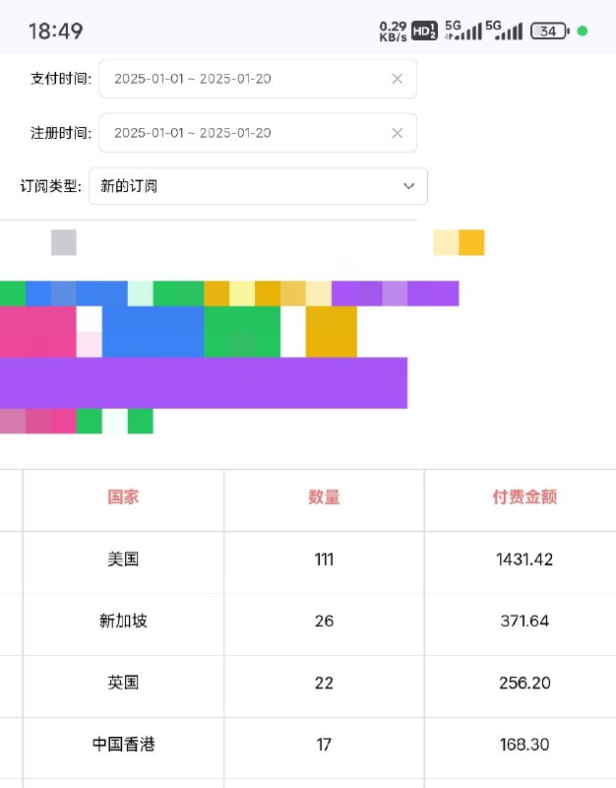Click the 数量 column header
616x788 pixels.
click(x=324, y=497)
